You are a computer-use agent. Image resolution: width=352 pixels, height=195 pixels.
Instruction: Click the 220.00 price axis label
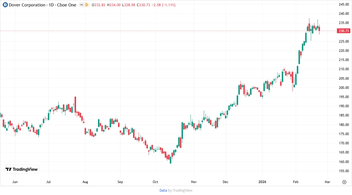tap(344, 51)
